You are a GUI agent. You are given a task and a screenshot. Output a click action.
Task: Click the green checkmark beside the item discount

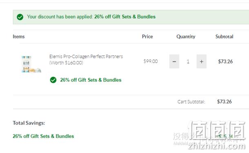click(53, 80)
